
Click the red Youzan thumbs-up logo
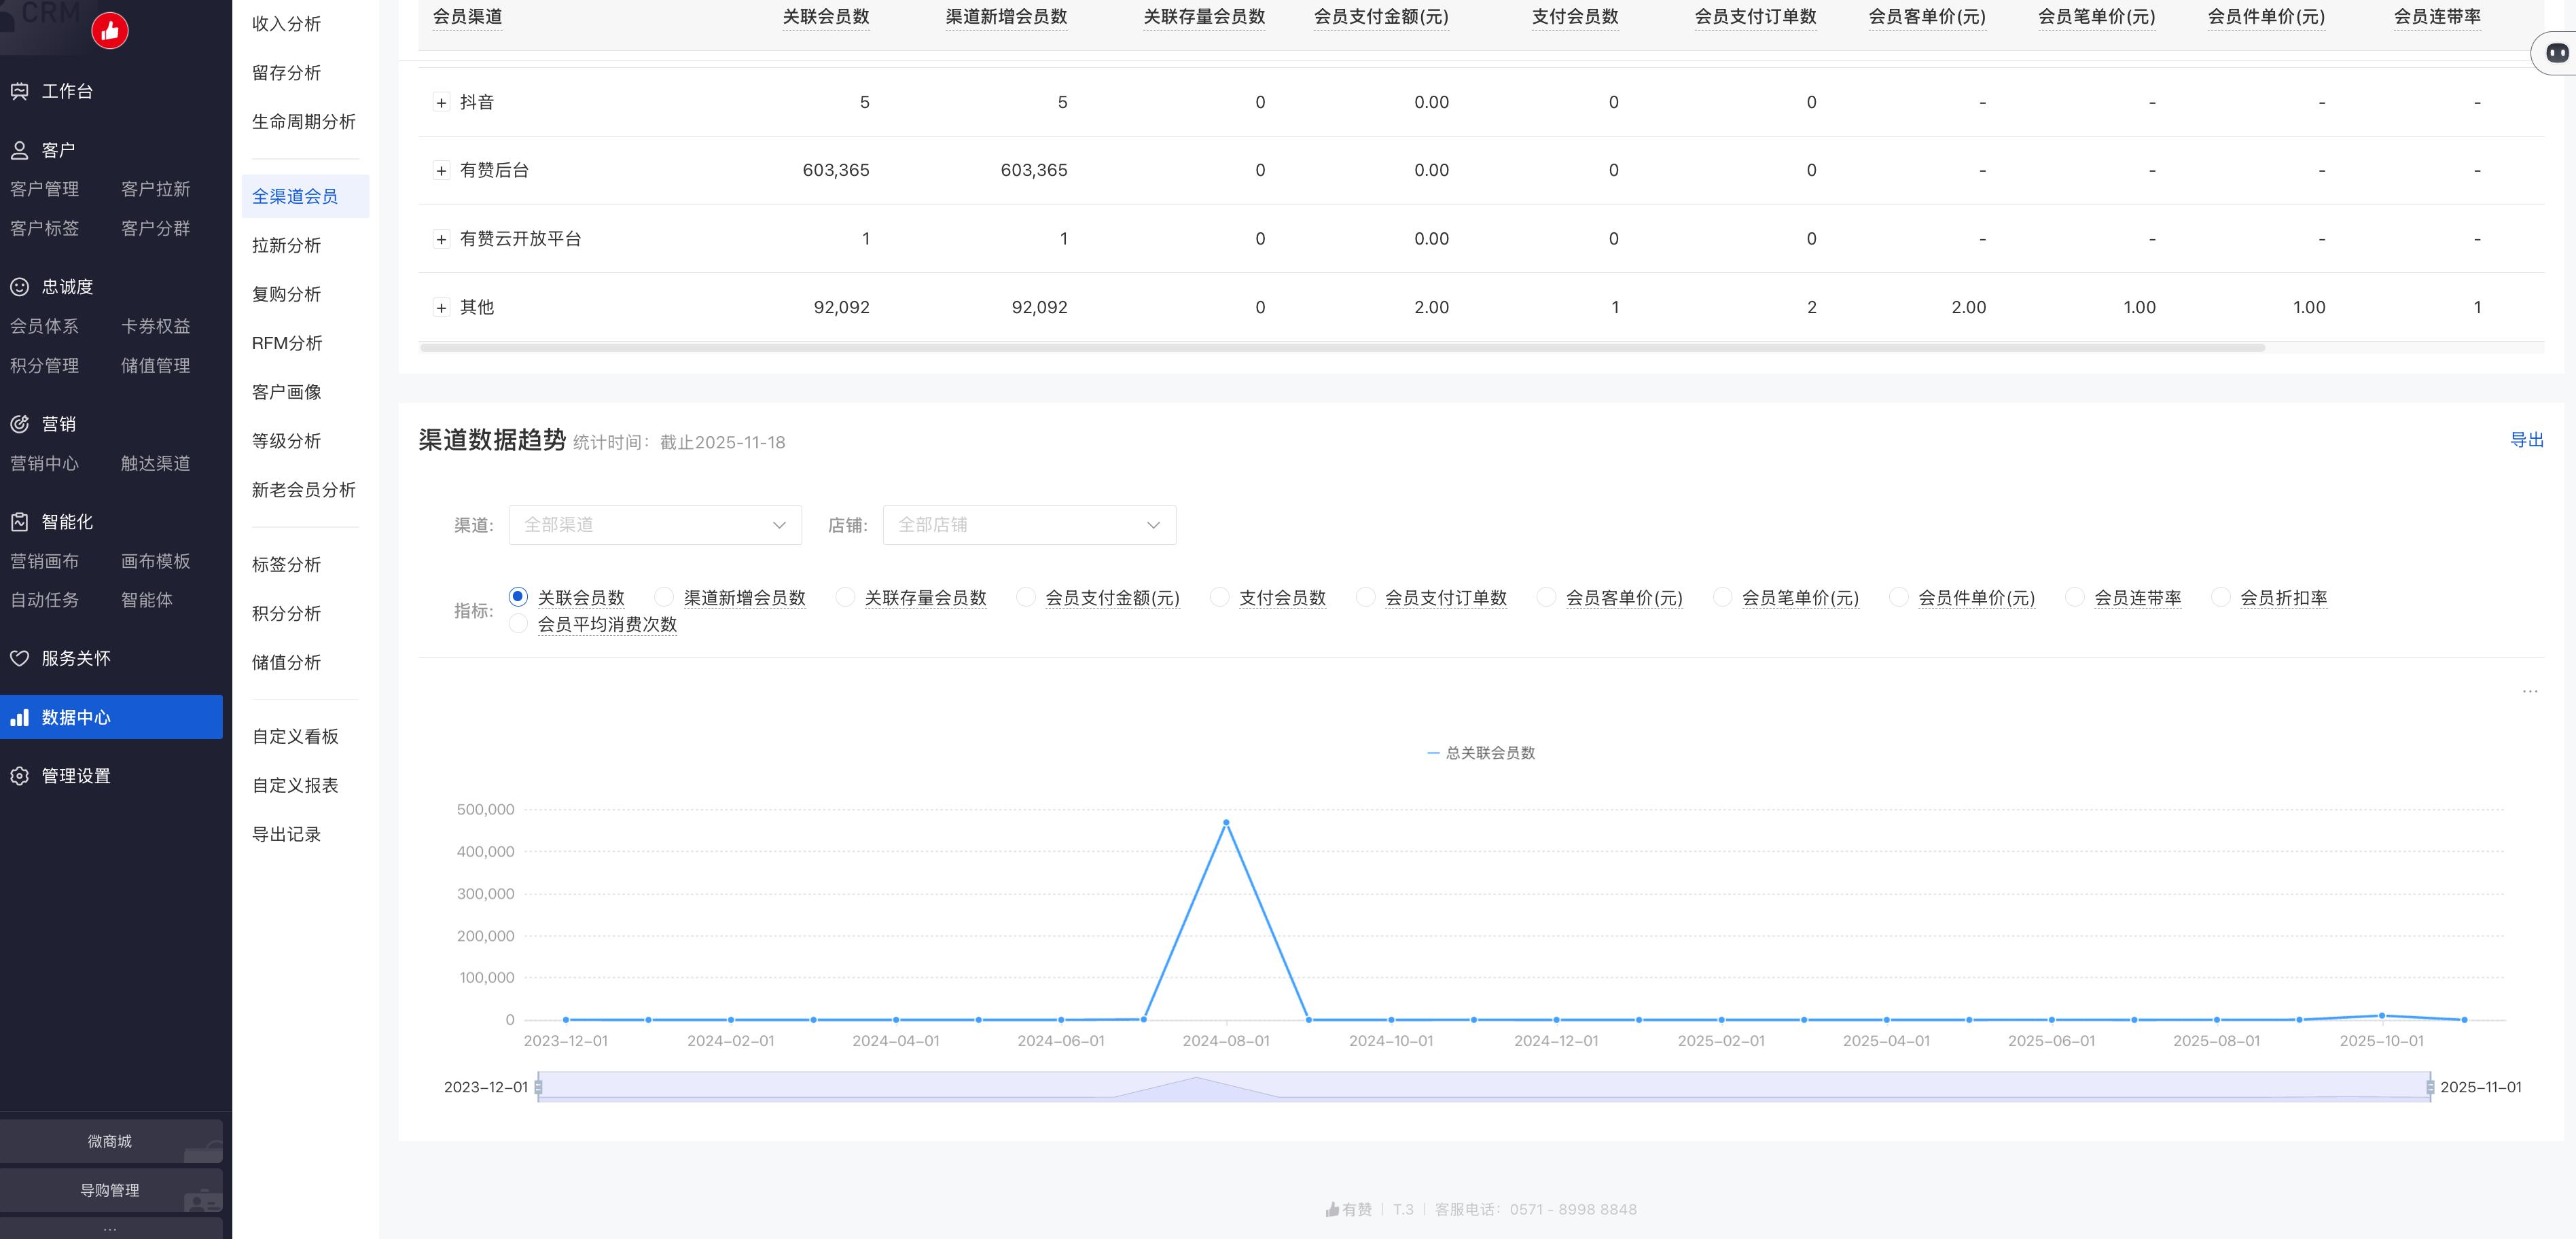(110, 31)
